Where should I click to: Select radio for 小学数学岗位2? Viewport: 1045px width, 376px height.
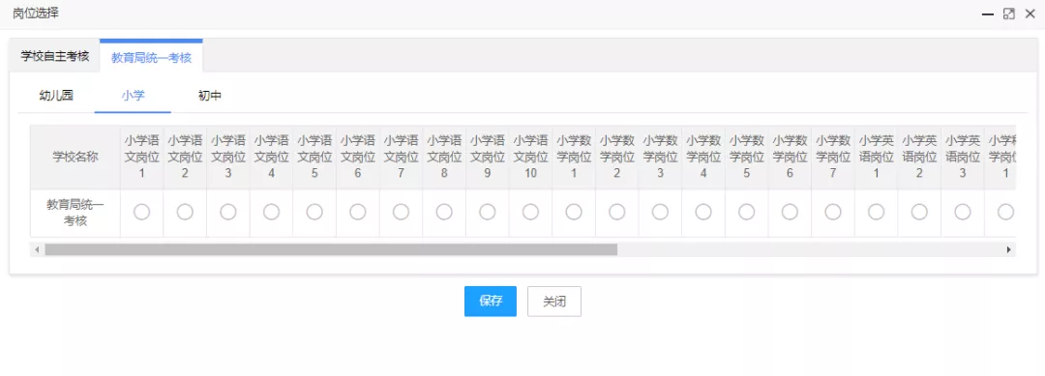(x=617, y=212)
